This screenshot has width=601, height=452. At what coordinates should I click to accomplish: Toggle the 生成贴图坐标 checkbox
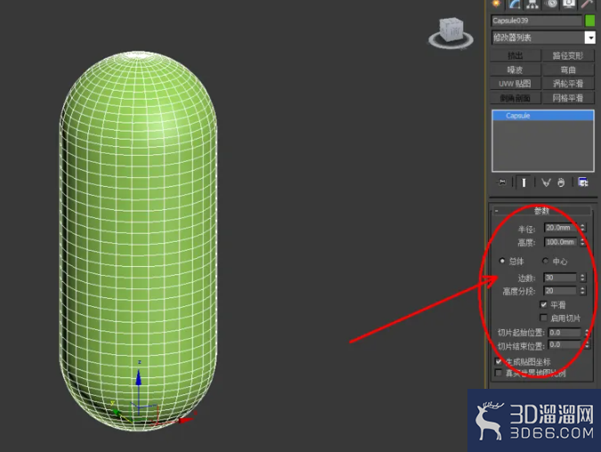(x=499, y=361)
